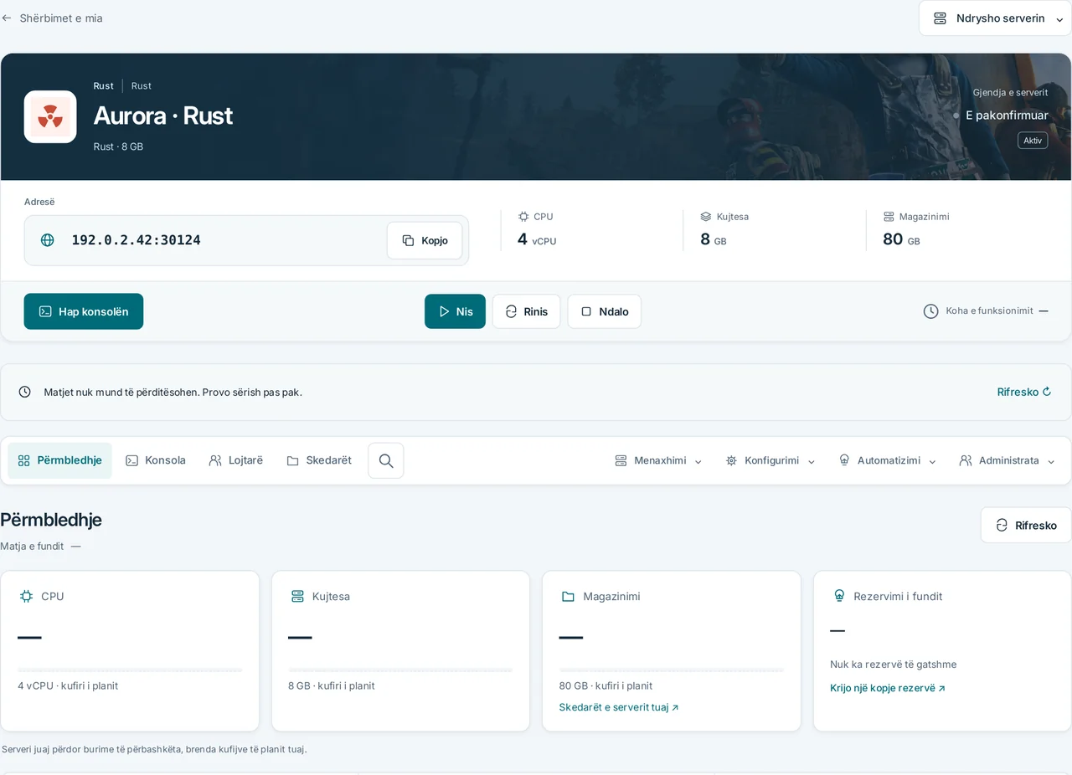The height and width of the screenshot is (775, 1072).
Task: Click the globe icon beside server address
Action: click(x=48, y=240)
